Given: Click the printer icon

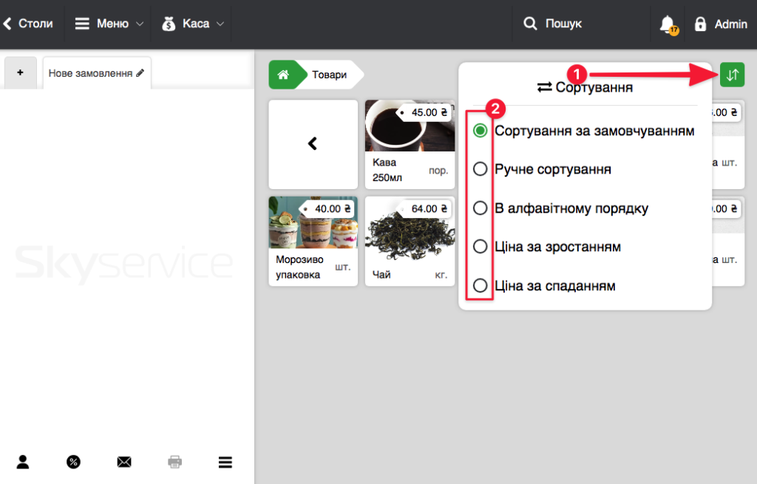Looking at the screenshot, I should [174, 462].
